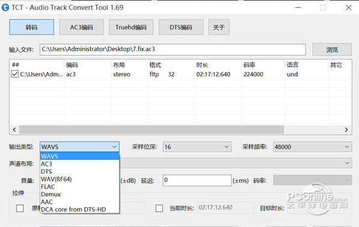Click the 224000 bitrate cell
359x227 pixels.
pos(253,74)
